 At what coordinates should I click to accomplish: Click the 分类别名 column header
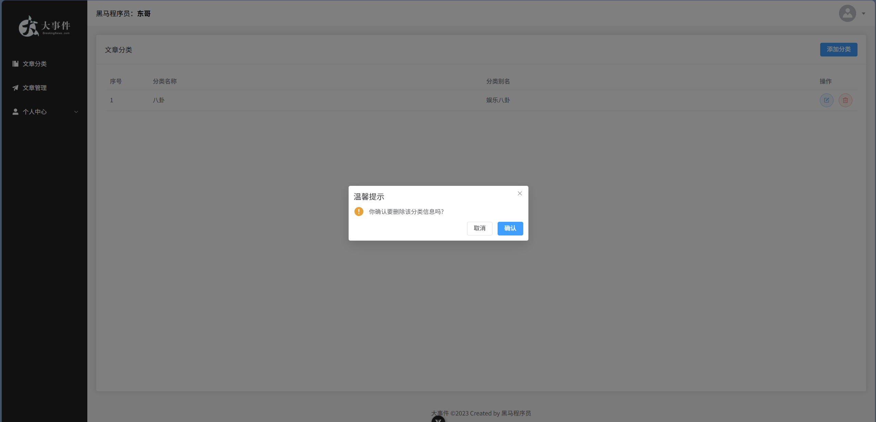pyautogui.click(x=498, y=81)
